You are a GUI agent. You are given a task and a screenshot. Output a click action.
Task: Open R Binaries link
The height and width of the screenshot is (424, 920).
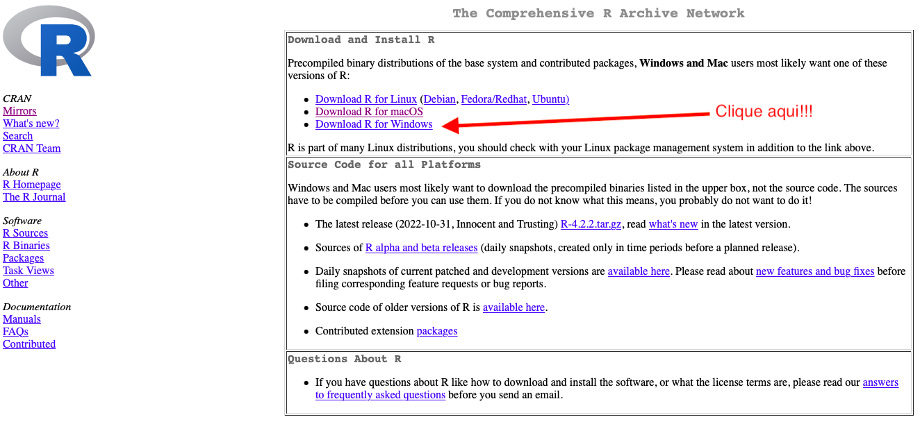(26, 246)
